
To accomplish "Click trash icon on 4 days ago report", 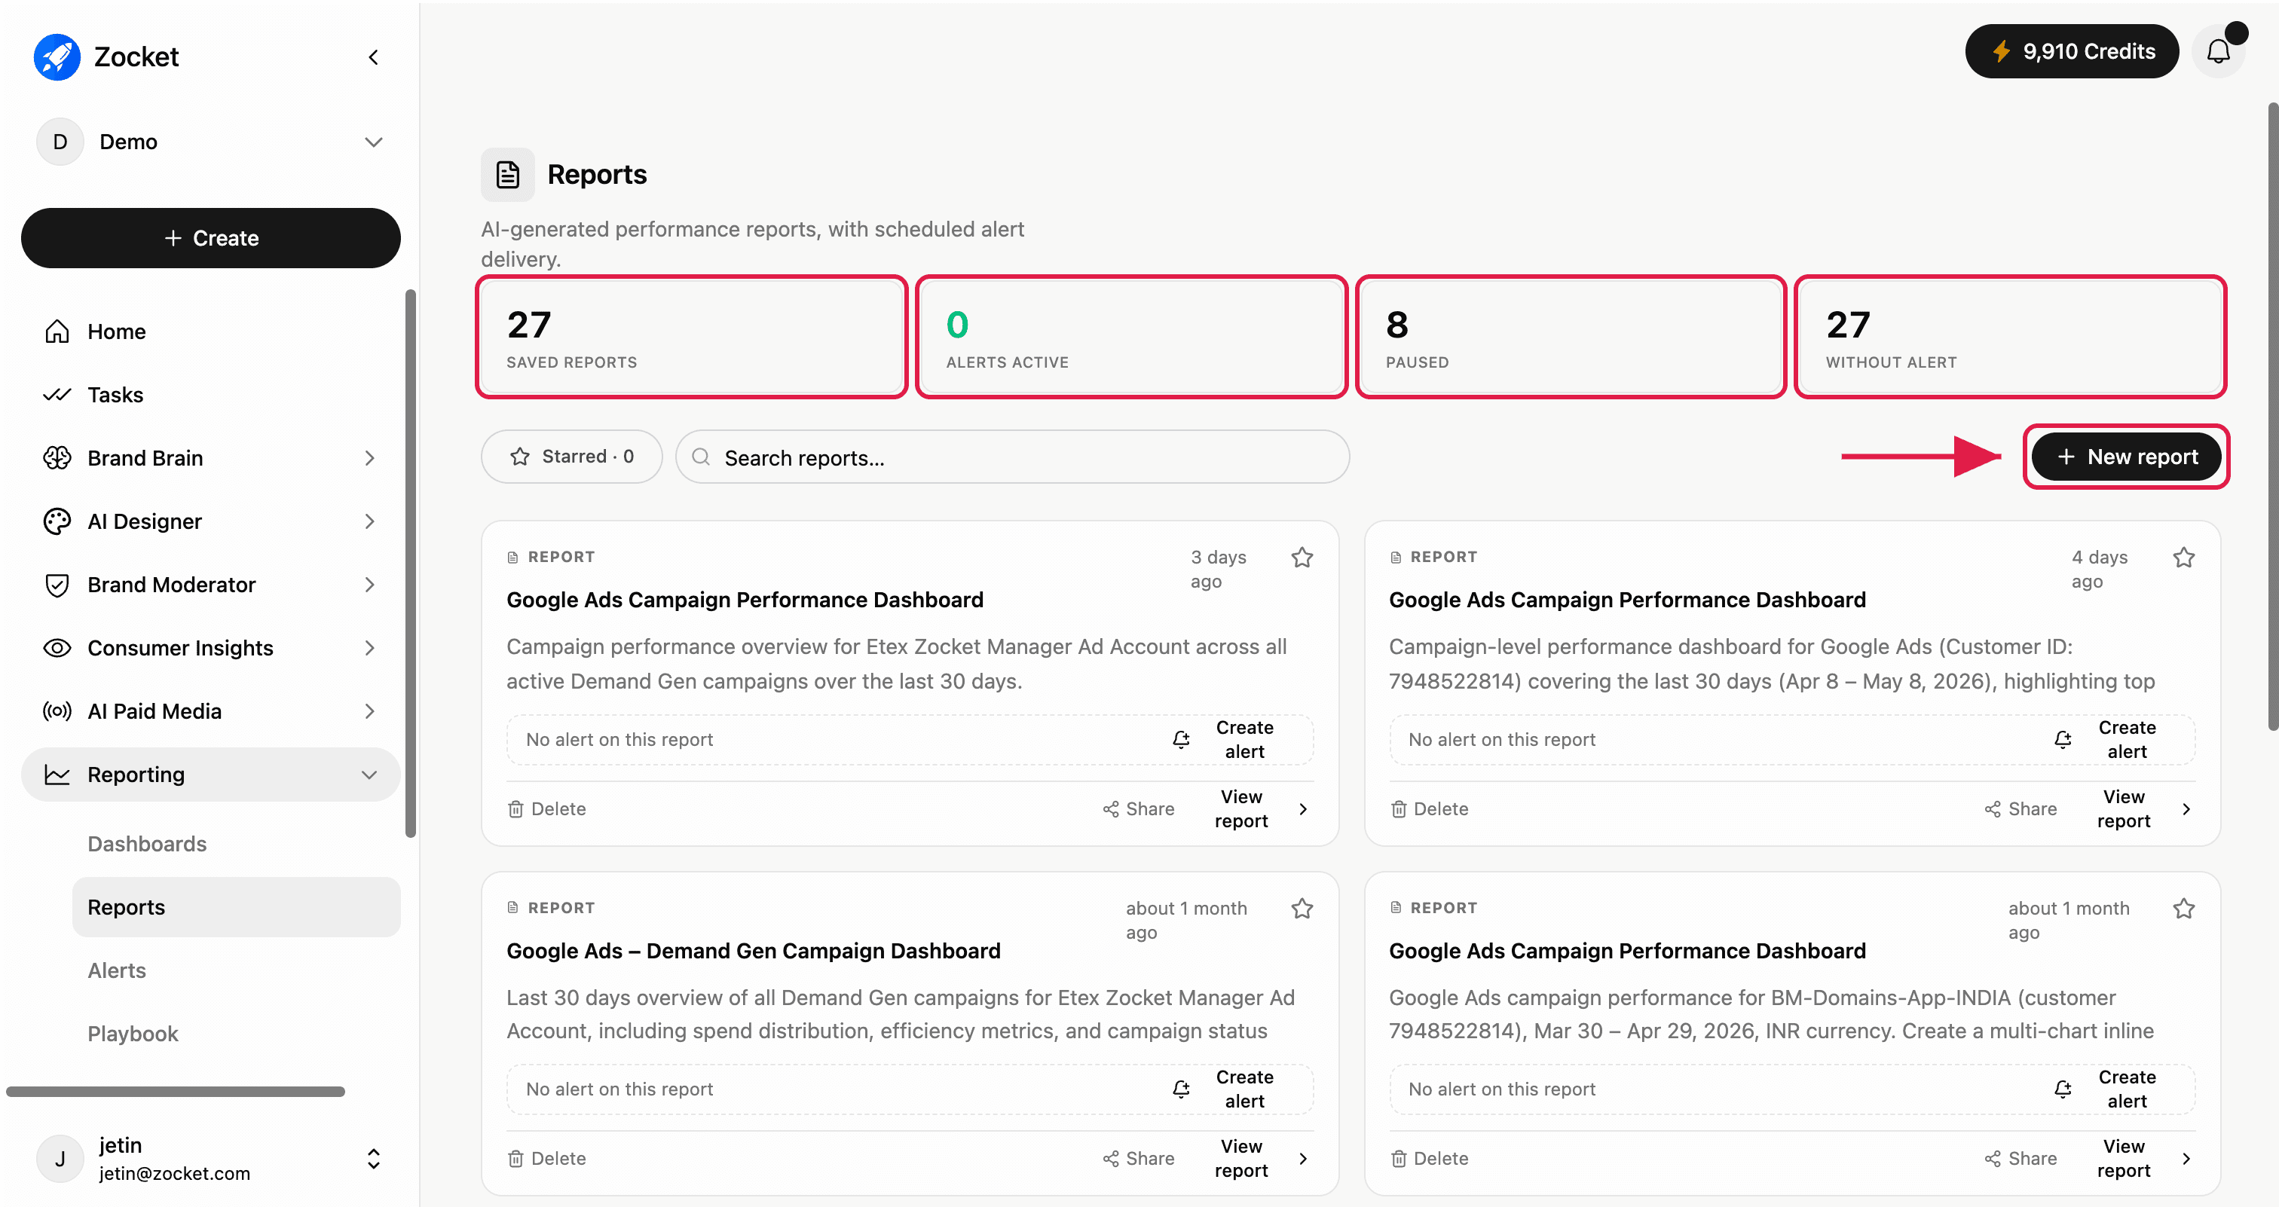I will click(1399, 809).
